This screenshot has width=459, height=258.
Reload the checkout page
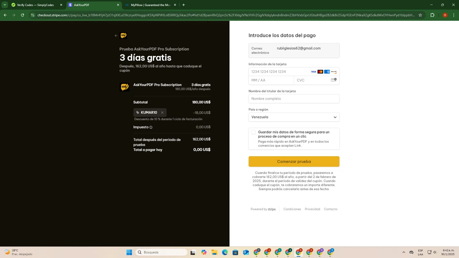point(22,15)
